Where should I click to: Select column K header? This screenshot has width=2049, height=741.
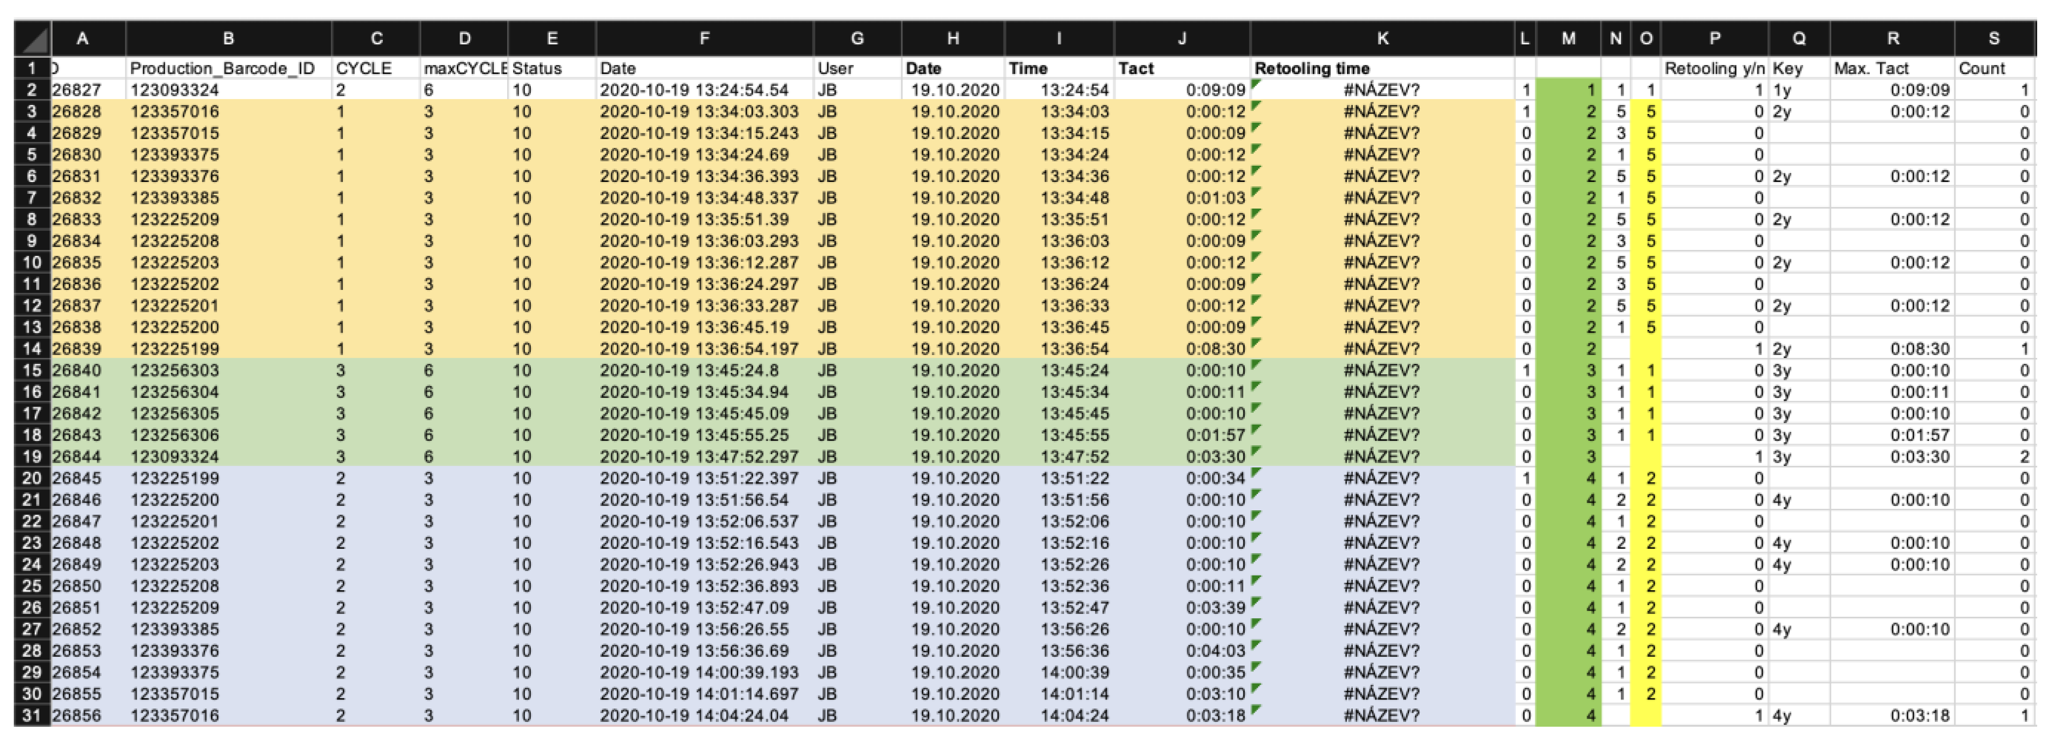click(x=1382, y=39)
